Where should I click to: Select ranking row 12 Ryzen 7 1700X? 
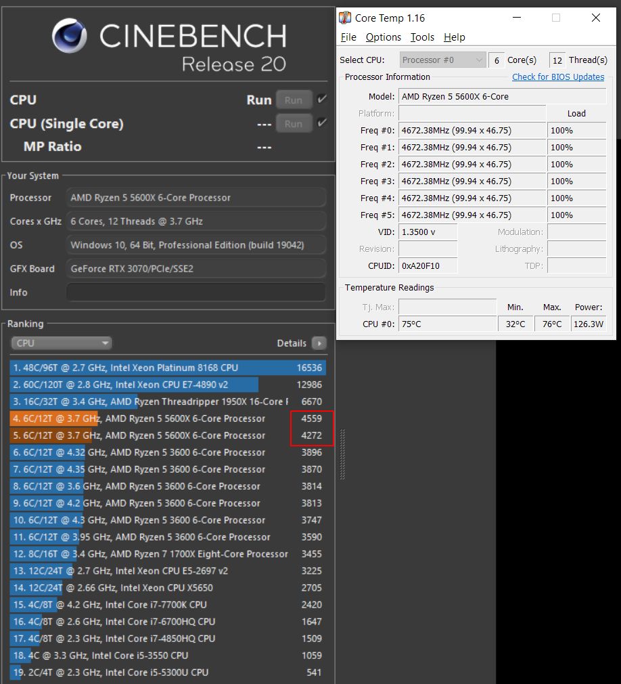click(168, 554)
